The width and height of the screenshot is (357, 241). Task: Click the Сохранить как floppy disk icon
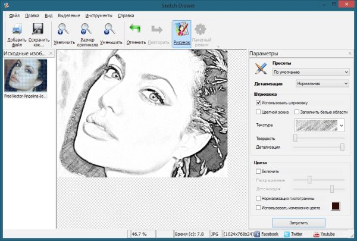[x=39, y=30]
